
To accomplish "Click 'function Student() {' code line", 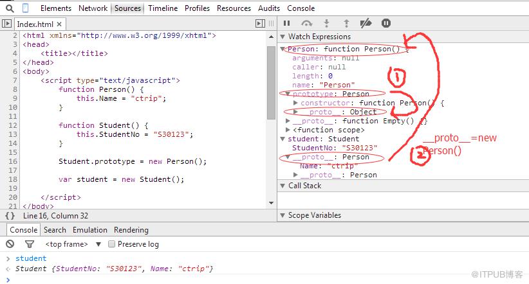I will click(104, 125).
